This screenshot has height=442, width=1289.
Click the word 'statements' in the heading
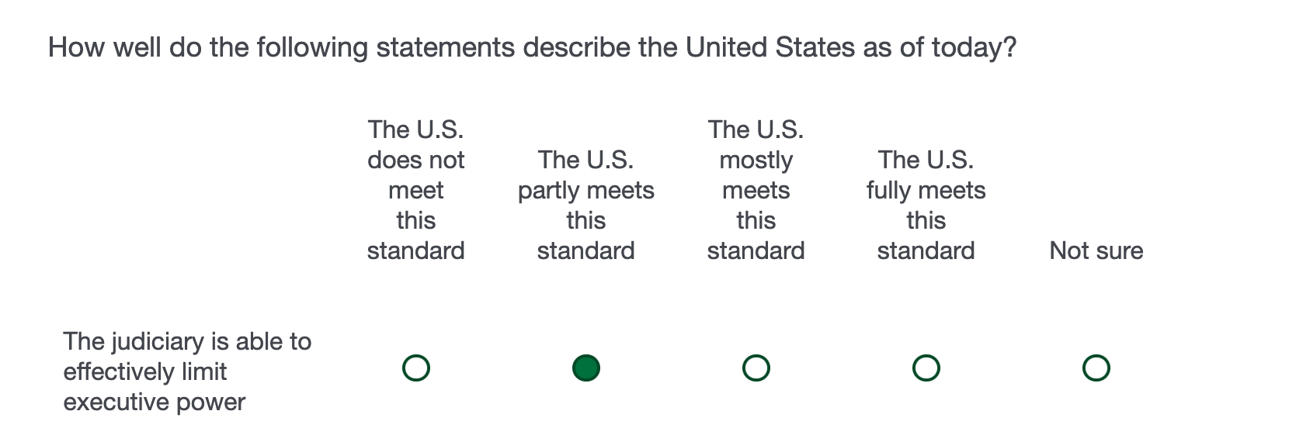pos(445,48)
